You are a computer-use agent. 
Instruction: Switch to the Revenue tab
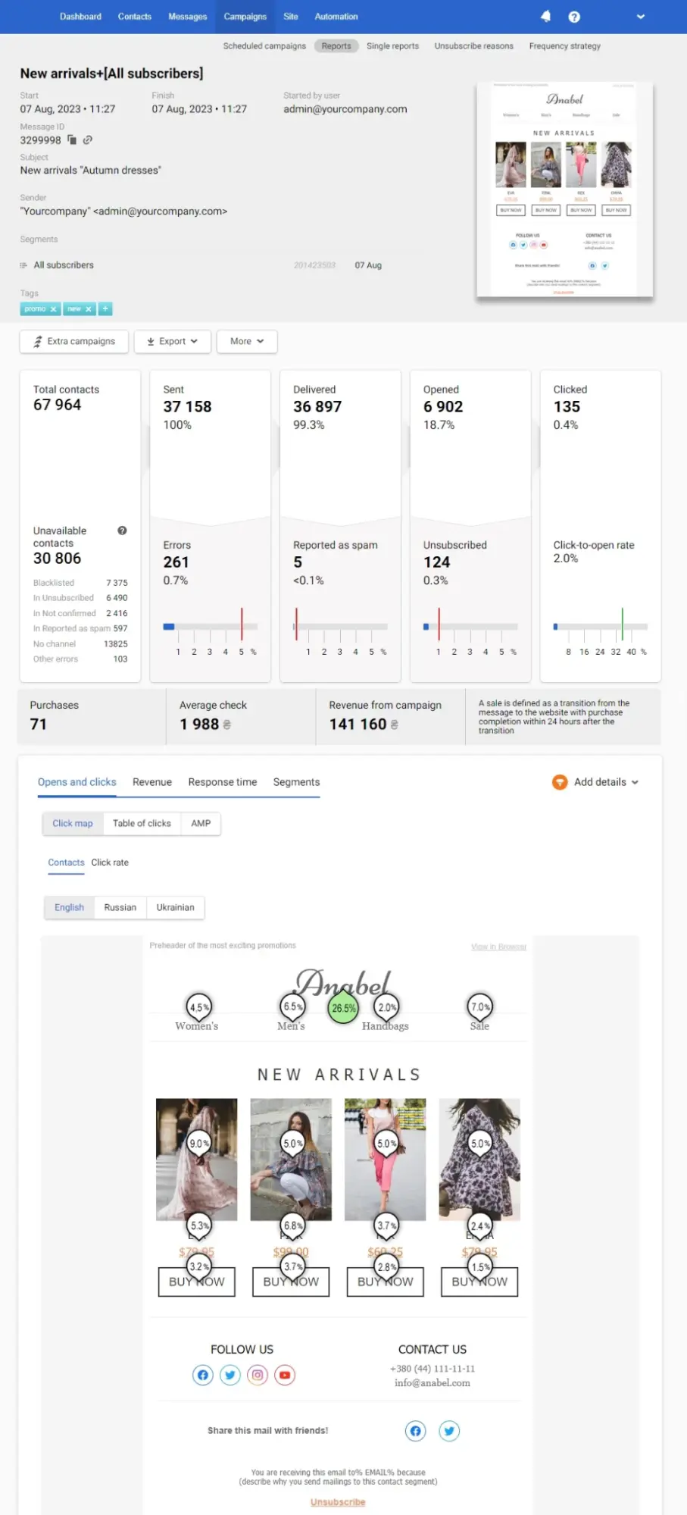[x=151, y=781]
